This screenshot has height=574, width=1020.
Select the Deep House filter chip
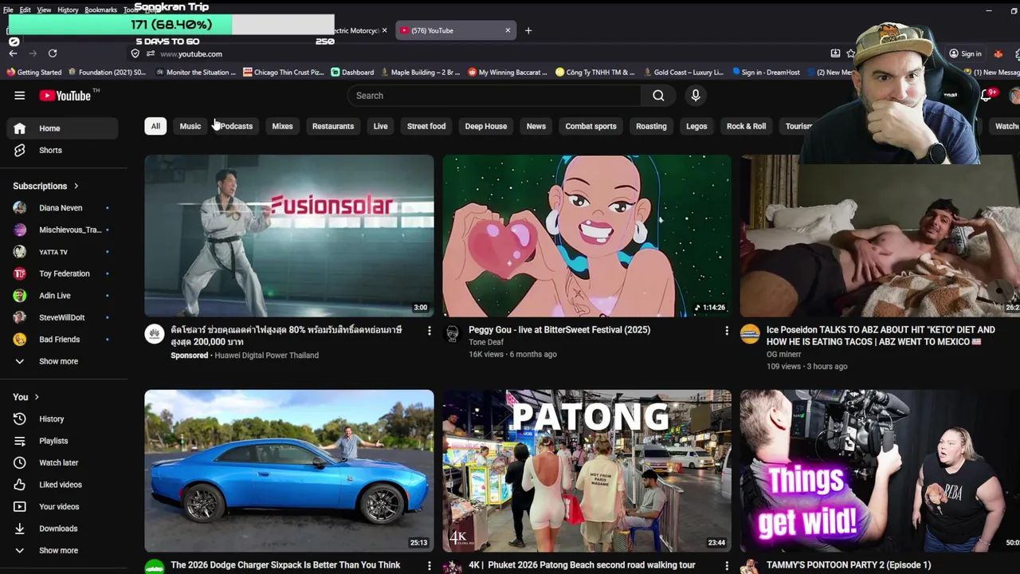tap(486, 126)
